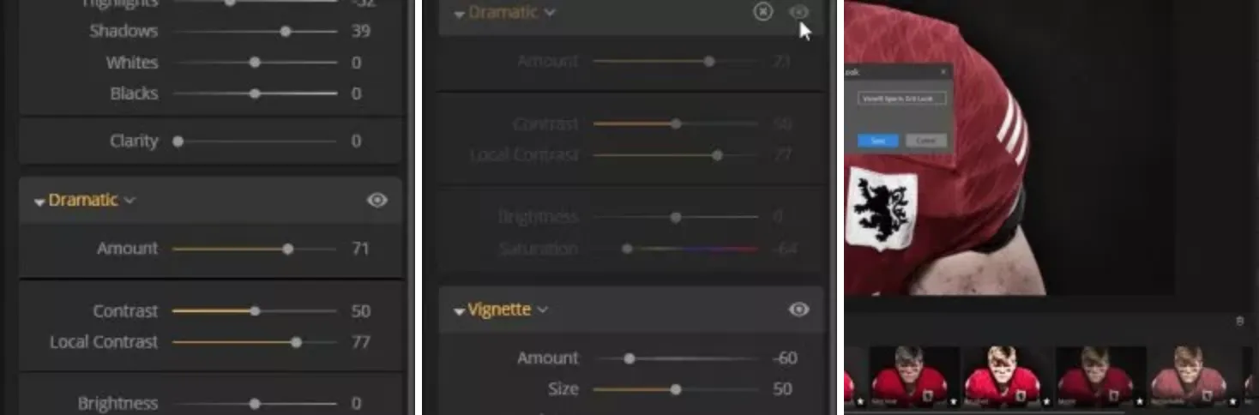Hide the Vignette filter using eye icon
Image resolution: width=1259 pixels, height=415 pixels.
(798, 310)
